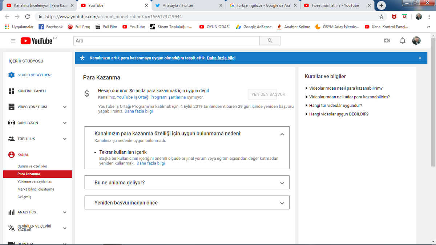The height and width of the screenshot is (245, 436).
Task: Open Chrome's three-dot menu
Action: [430, 17]
